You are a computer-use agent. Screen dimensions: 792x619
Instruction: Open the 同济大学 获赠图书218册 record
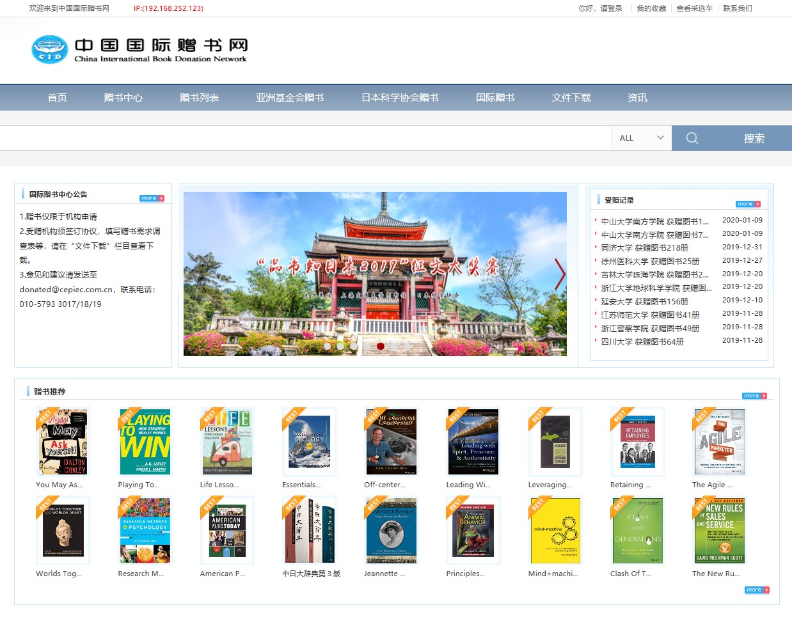click(644, 247)
